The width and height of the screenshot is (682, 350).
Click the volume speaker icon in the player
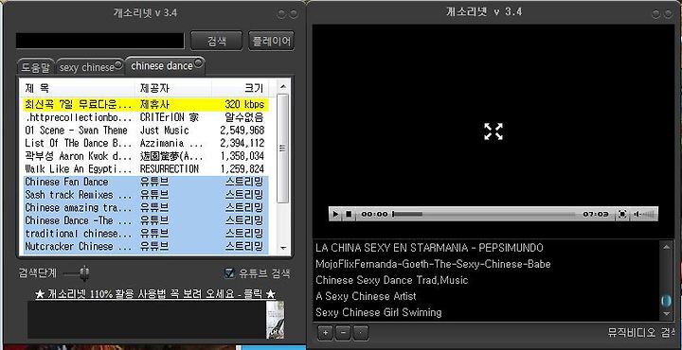tap(637, 214)
